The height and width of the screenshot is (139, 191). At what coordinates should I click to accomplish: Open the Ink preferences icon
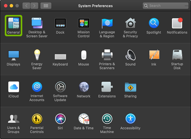point(154,55)
